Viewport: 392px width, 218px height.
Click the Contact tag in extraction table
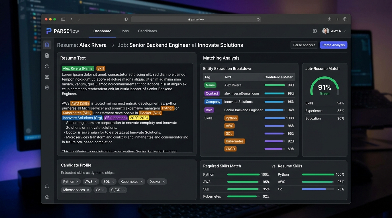click(212, 93)
